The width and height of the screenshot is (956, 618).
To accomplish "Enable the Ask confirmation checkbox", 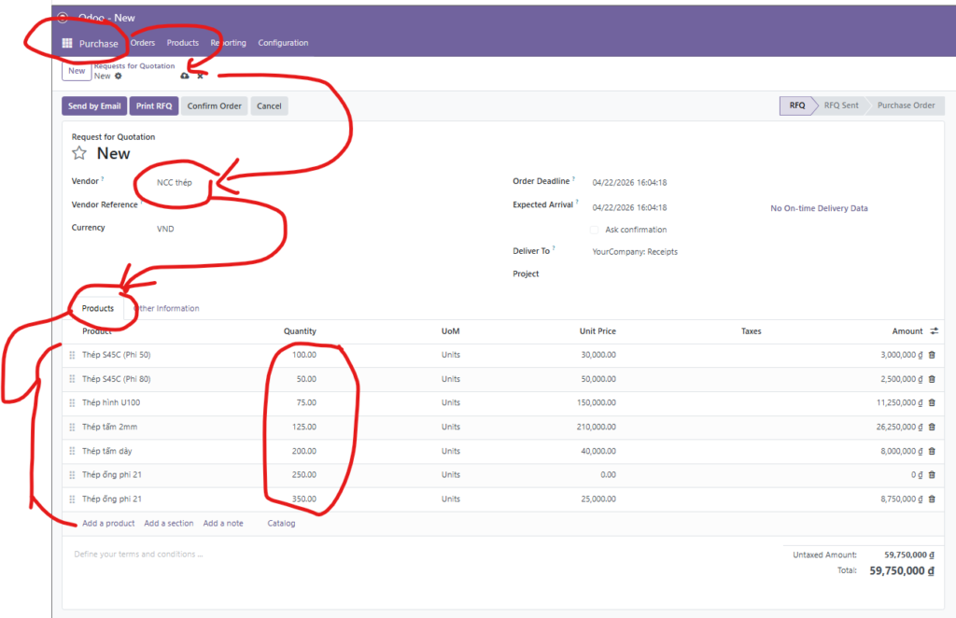I will 595,230.
